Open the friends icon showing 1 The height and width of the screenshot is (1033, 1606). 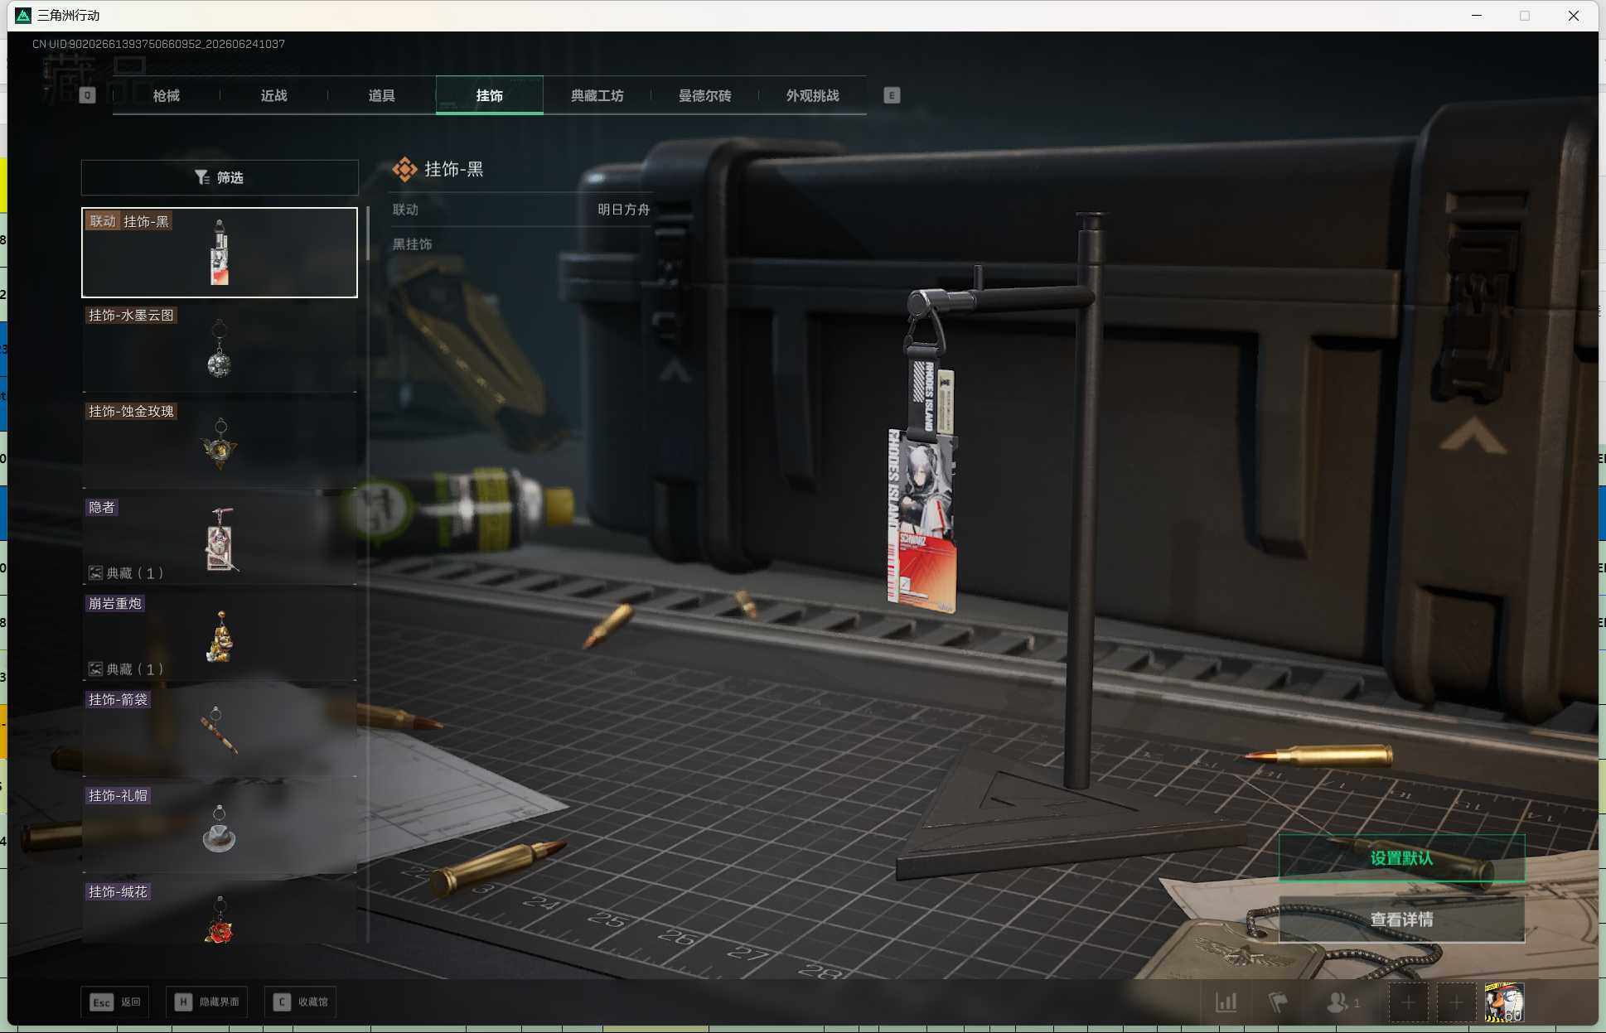click(1343, 1002)
